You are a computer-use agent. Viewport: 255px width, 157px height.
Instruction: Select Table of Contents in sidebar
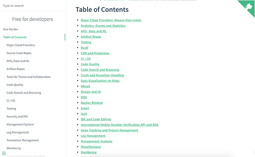[x=15, y=37]
